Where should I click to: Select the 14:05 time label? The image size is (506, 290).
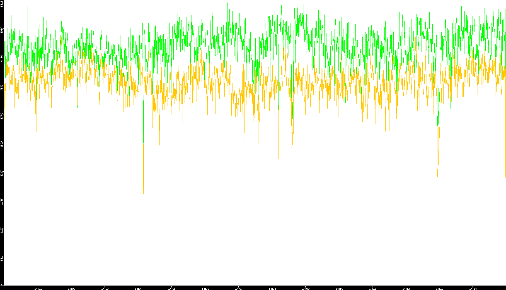point(172,289)
